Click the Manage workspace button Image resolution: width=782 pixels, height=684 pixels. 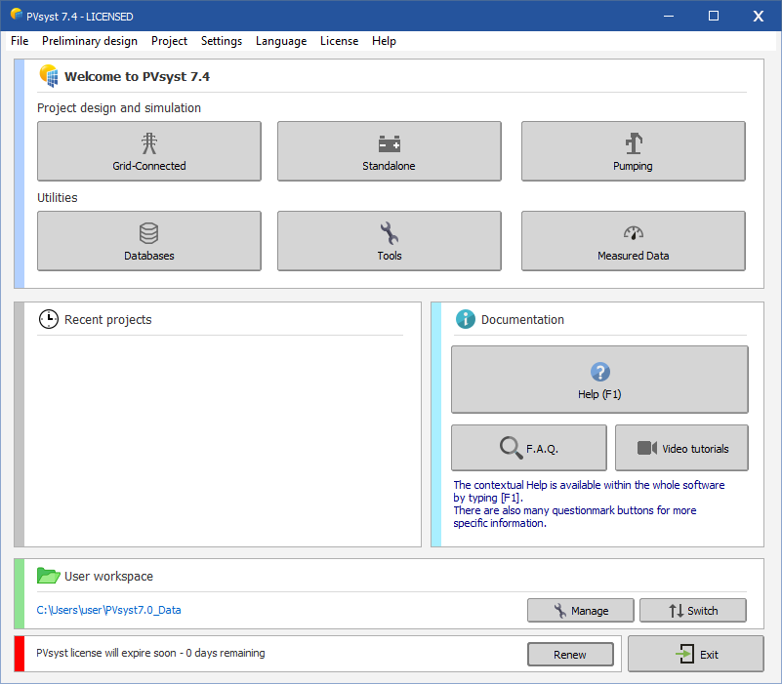click(x=581, y=610)
